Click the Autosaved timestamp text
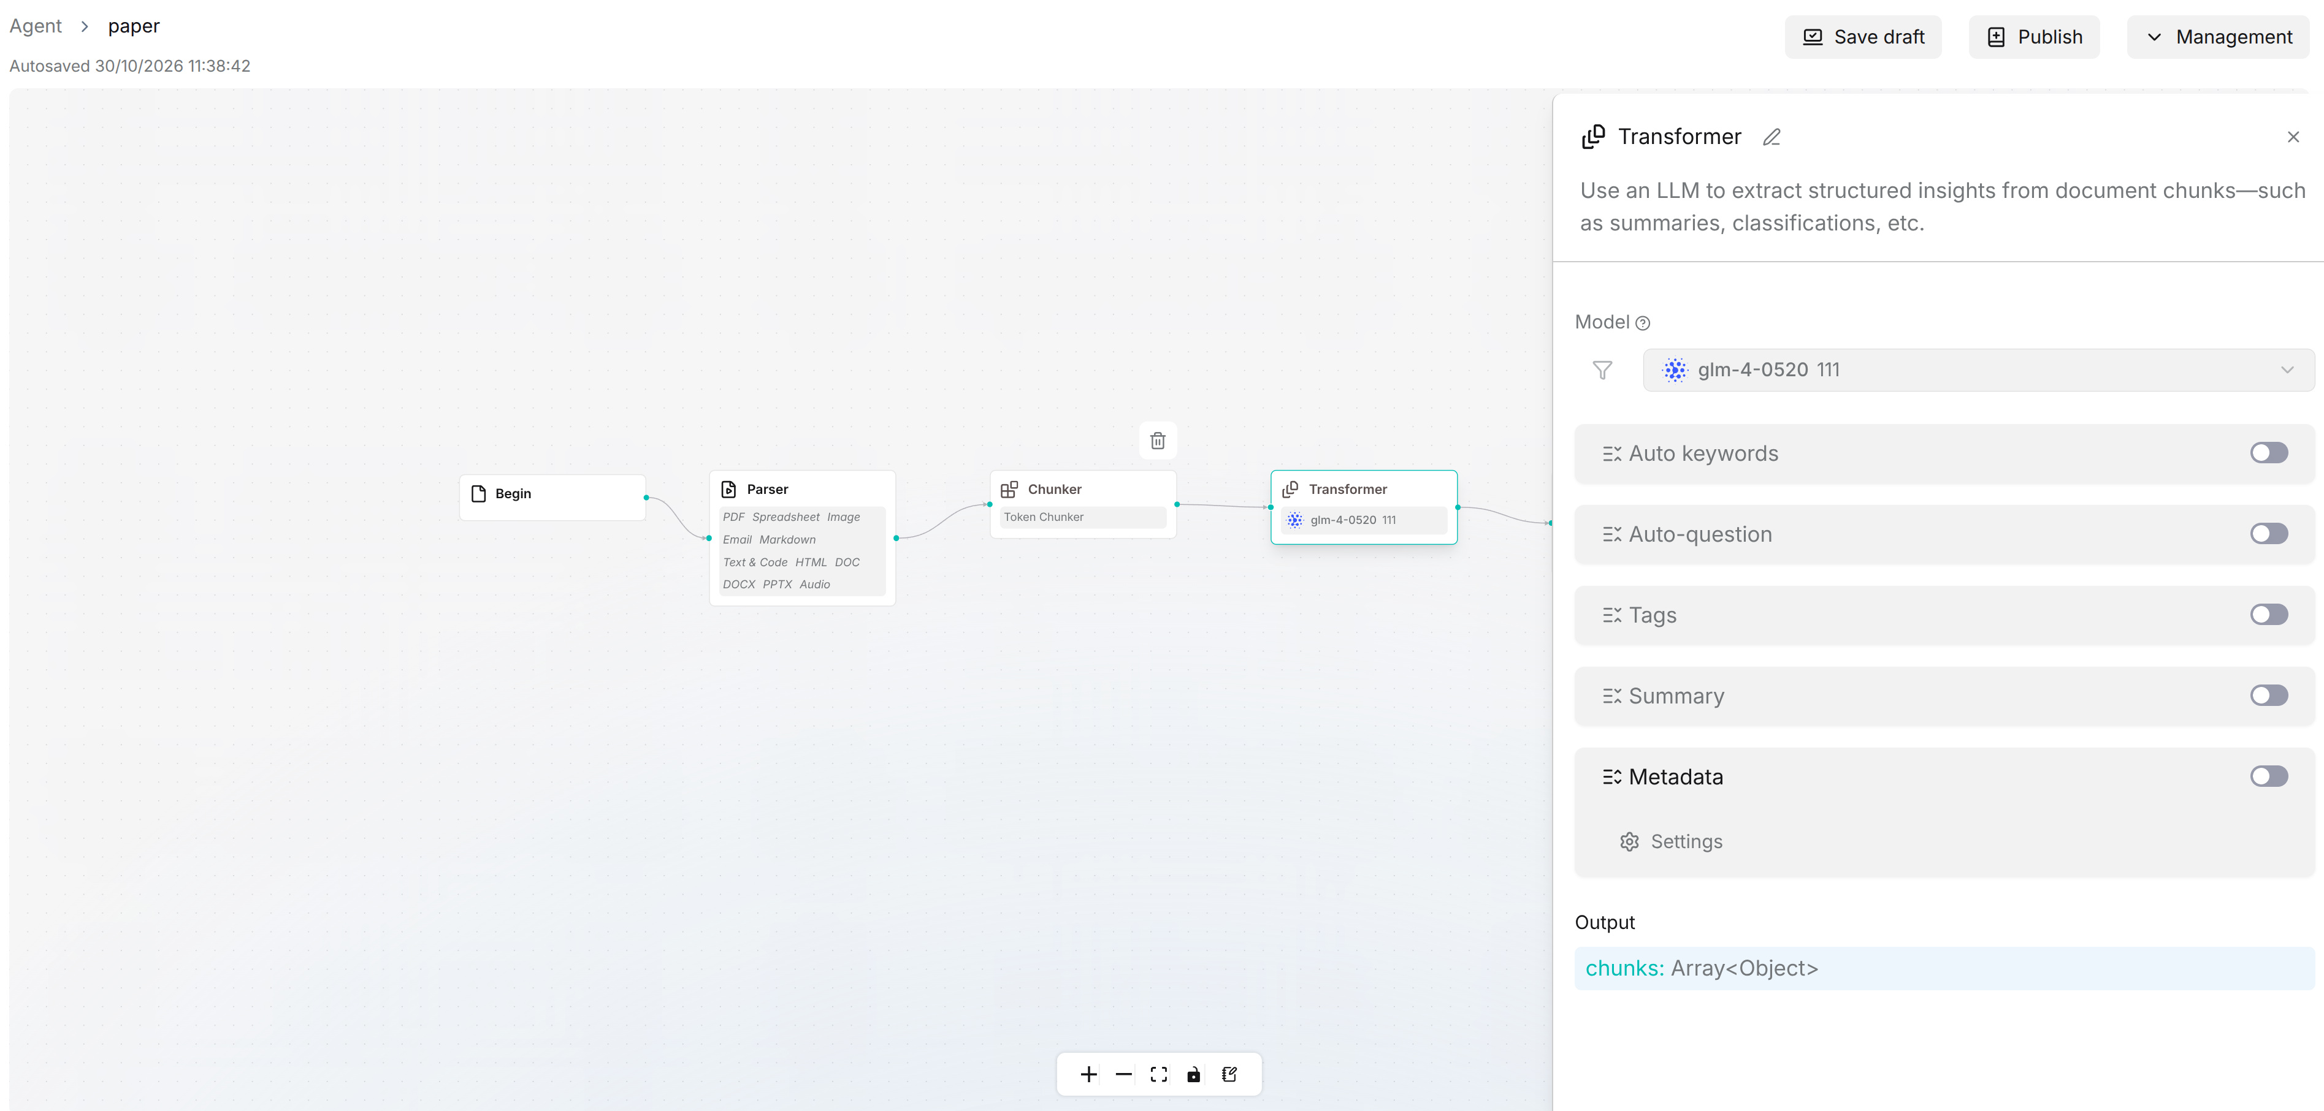Screen dimensions: 2324x1111 tap(130, 66)
